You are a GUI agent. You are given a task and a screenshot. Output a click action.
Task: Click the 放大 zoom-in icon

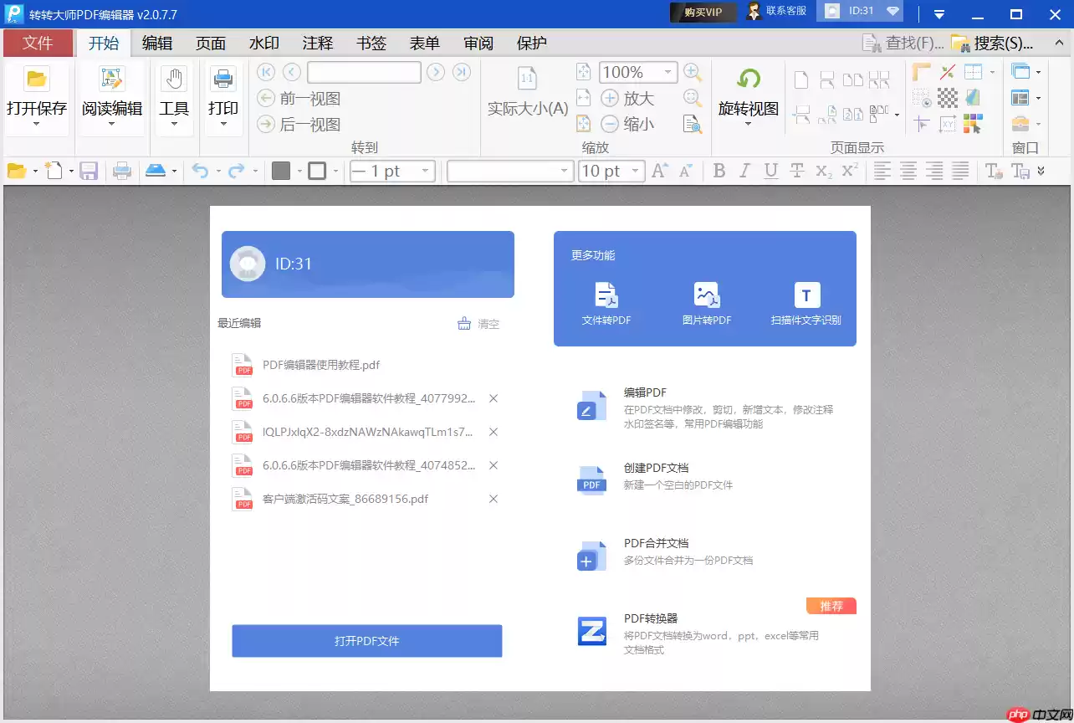click(610, 98)
